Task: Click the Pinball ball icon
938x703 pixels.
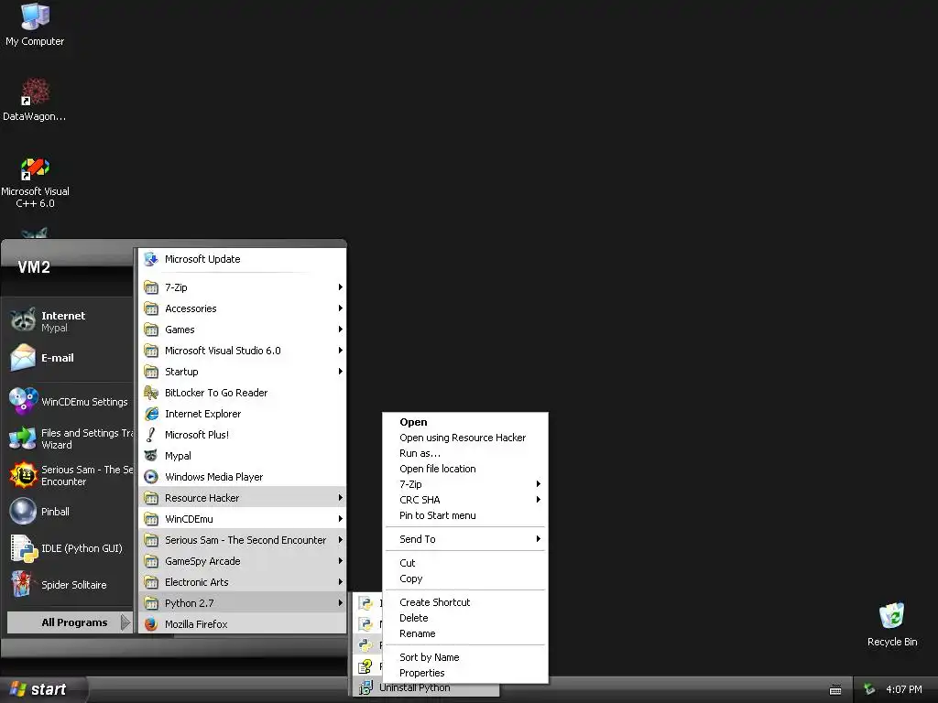Action: click(23, 512)
